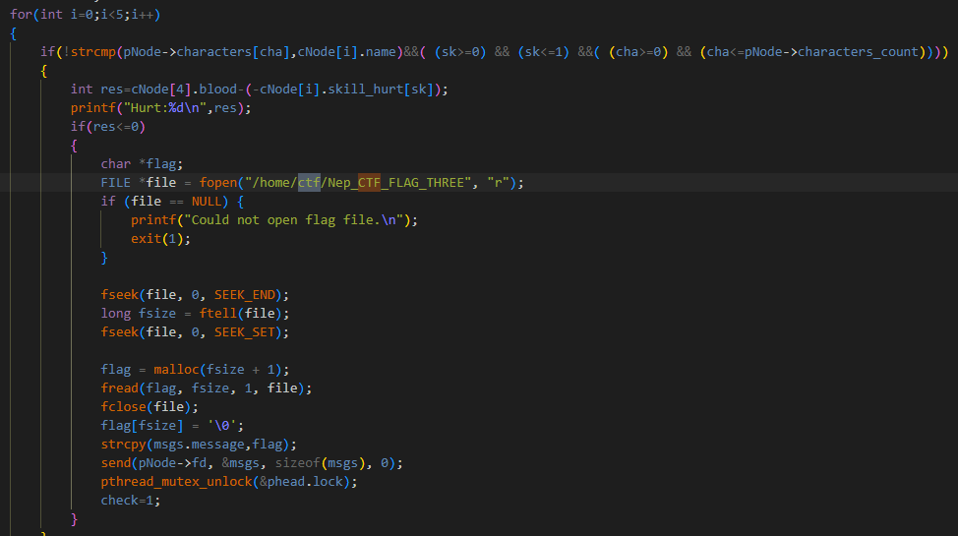The width and height of the screenshot is (958, 536).
Task: Click the strcpy function call
Action: (124, 445)
